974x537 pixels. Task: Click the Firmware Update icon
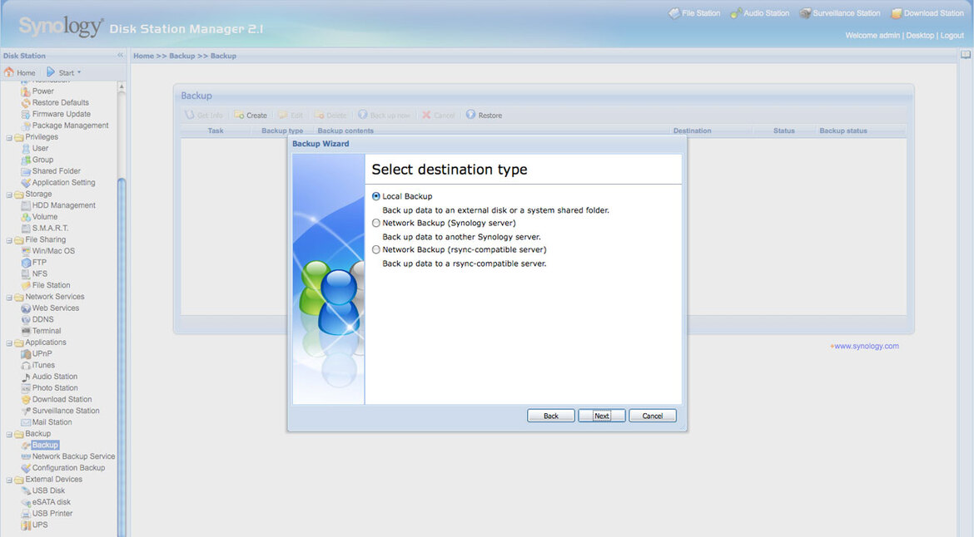pyautogui.click(x=26, y=114)
